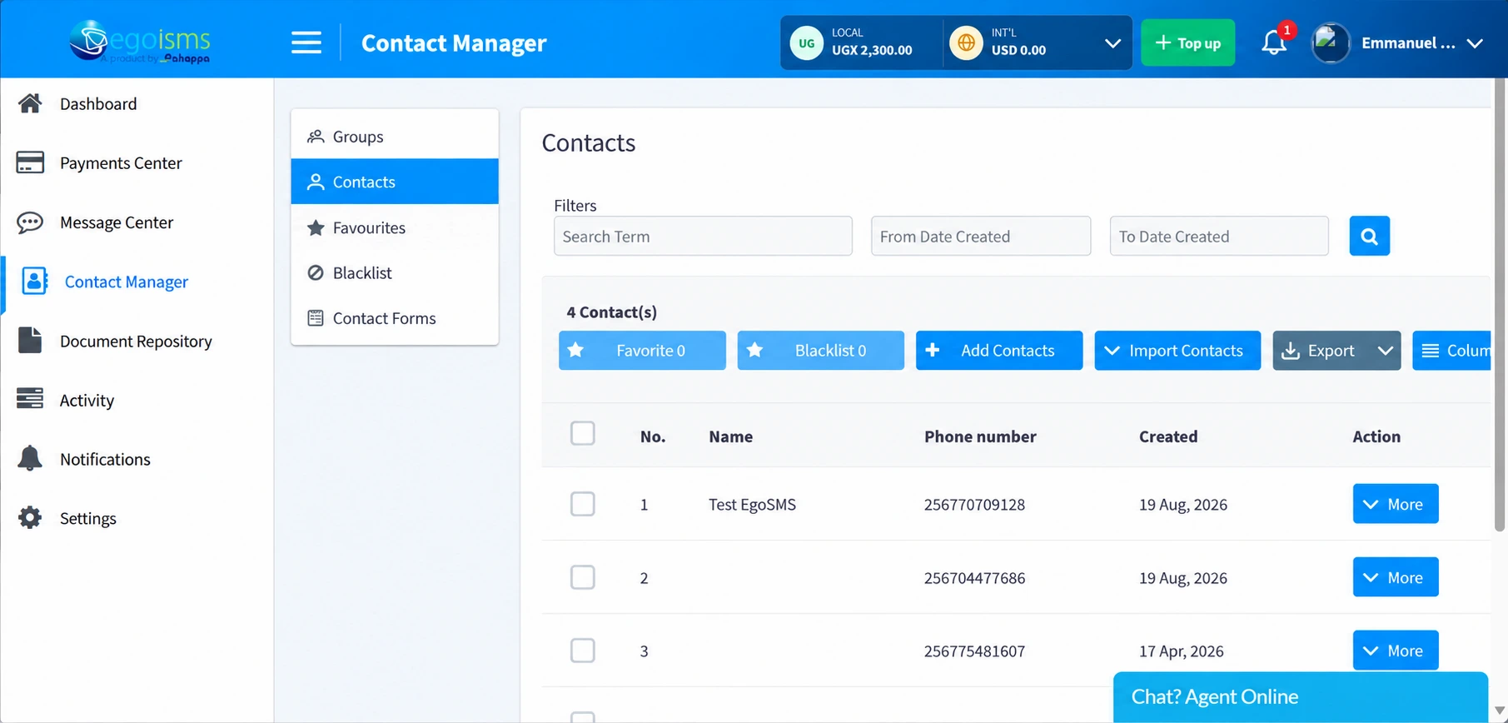1508x723 pixels.
Task: Open Message Center in the sidebar
Action: (117, 222)
